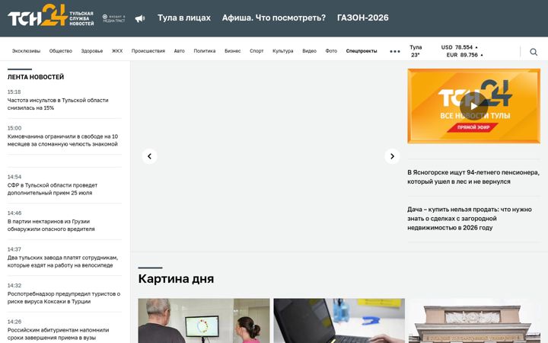The width and height of the screenshot is (548, 343).
Task: Click Тула 23° weather widget
Action: 416,51
